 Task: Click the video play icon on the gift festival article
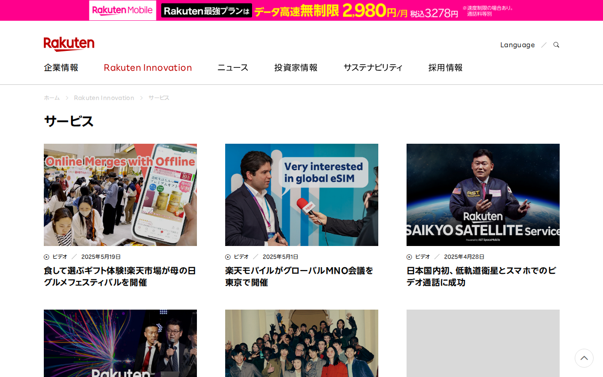[46, 256]
